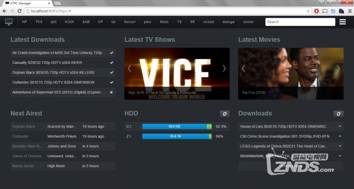354x189 pixels.
Task: Click 'Top Five (2014)' caption
Action: pyautogui.click(x=254, y=93)
